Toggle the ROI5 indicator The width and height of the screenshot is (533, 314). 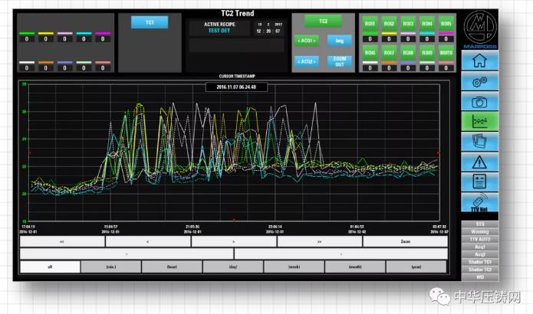click(x=447, y=25)
